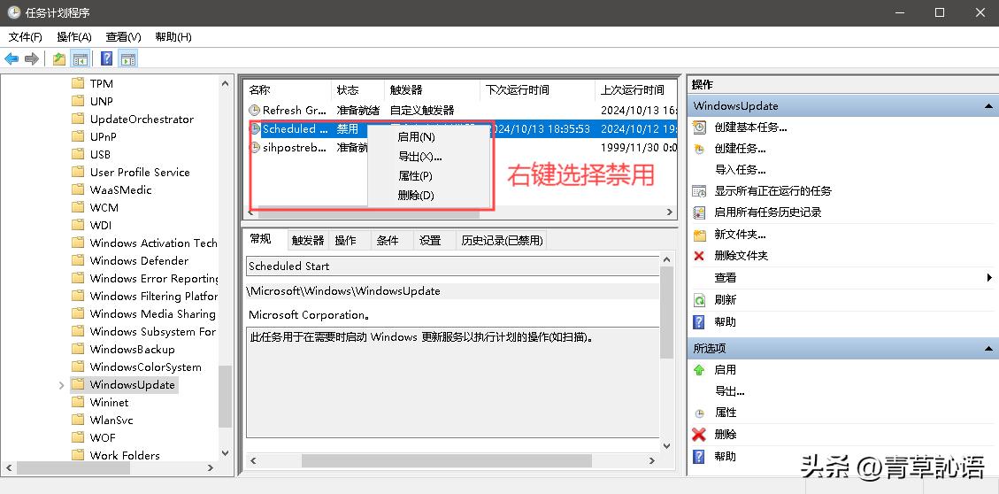Click the up-one-level folder toolbar icon
The image size is (999, 494).
pos(59,59)
